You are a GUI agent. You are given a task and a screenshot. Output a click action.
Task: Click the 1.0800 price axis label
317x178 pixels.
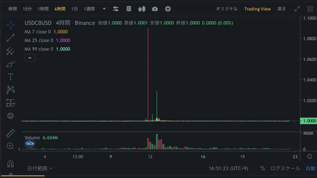310,39
